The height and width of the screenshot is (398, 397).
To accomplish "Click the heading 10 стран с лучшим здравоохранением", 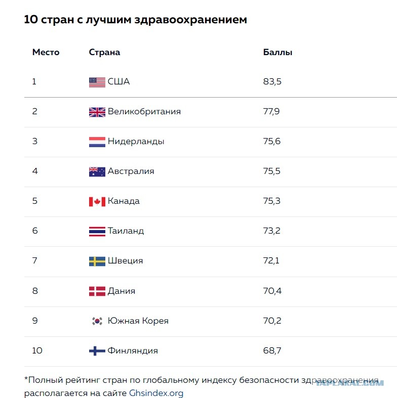I will click(136, 20).
